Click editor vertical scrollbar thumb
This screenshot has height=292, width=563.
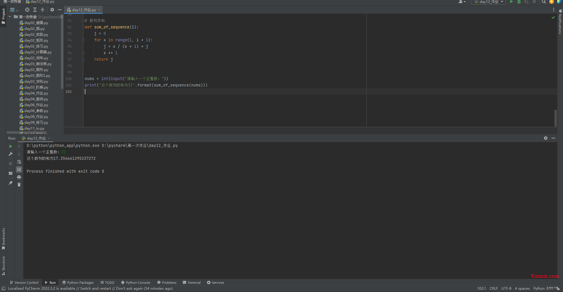556,118
